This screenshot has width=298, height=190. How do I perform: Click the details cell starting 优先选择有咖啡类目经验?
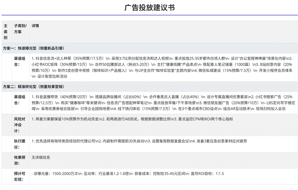(163, 144)
